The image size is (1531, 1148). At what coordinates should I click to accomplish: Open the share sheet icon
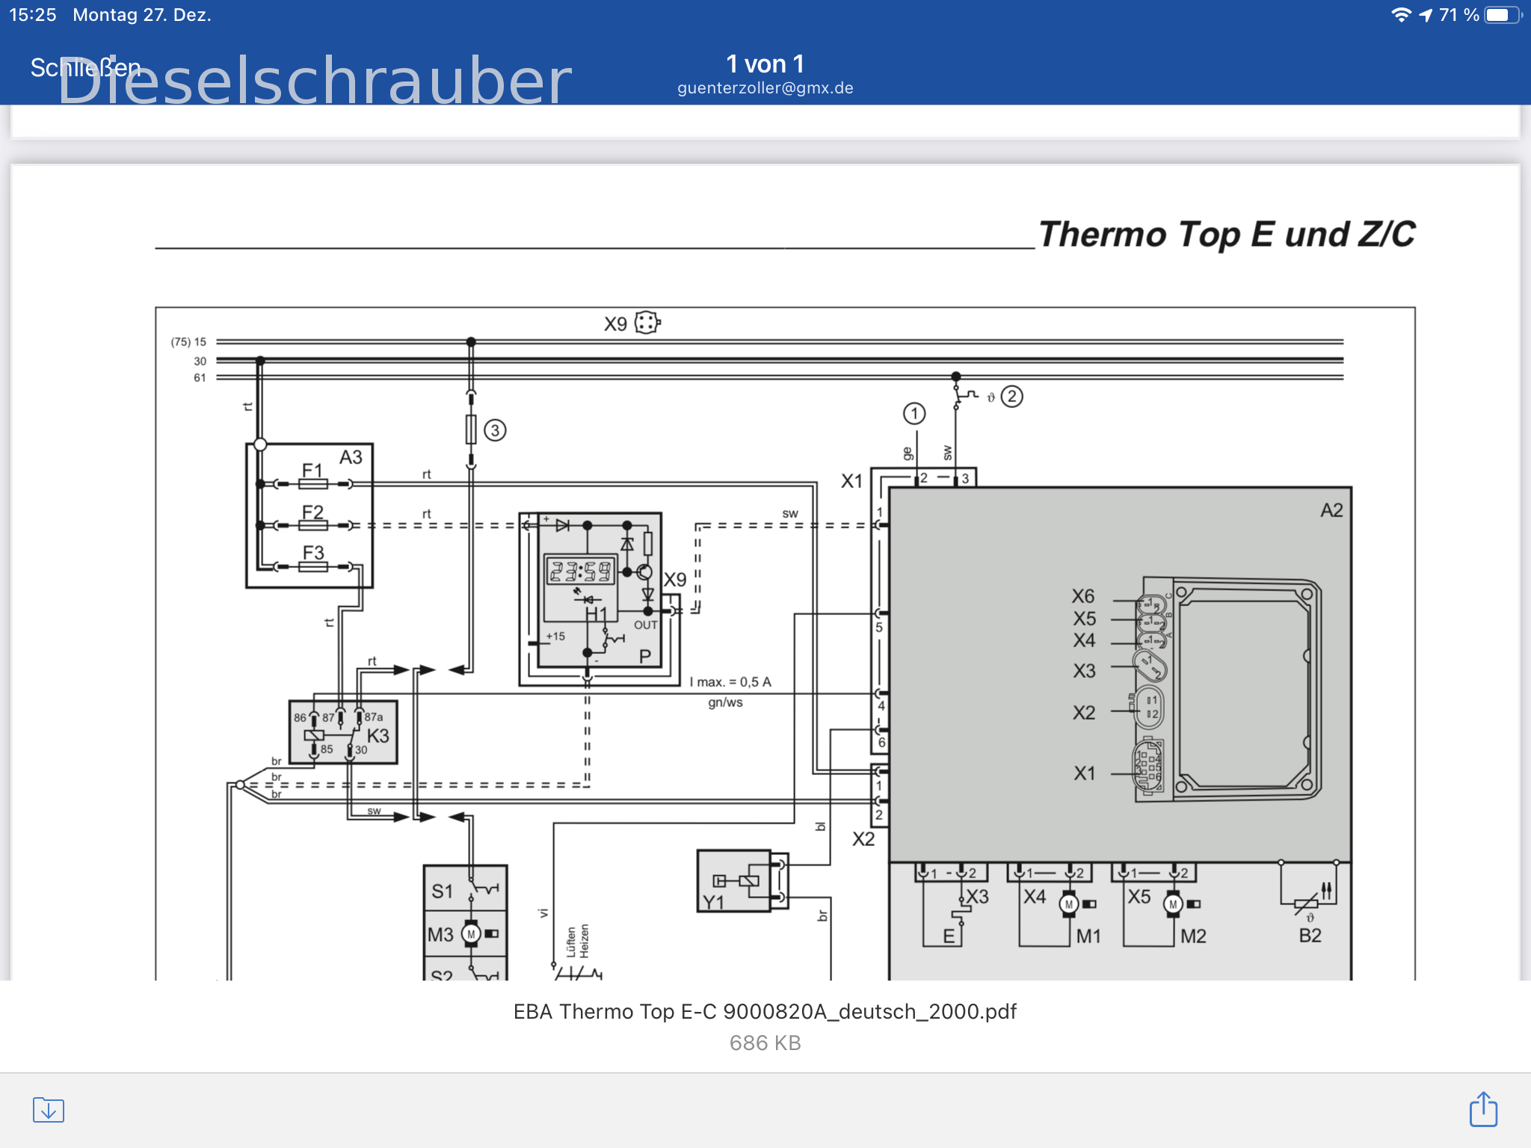point(1483,1108)
